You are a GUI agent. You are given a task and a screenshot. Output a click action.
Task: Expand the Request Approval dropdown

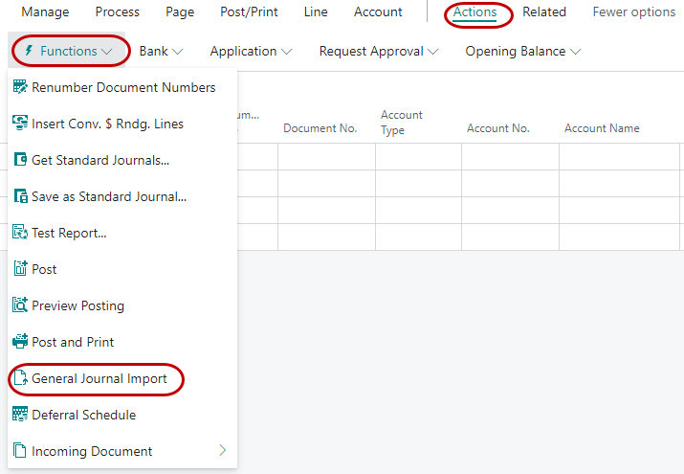click(379, 51)
